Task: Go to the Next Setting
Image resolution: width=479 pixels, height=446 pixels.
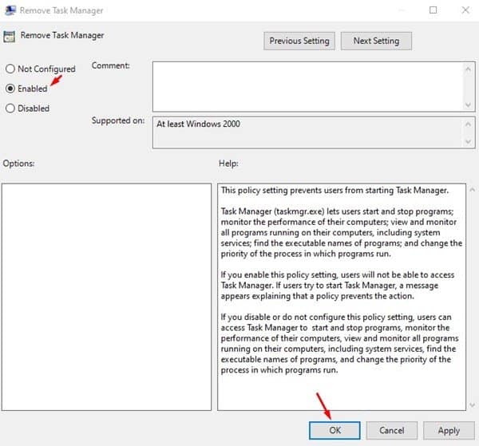Action: point(376,41)
